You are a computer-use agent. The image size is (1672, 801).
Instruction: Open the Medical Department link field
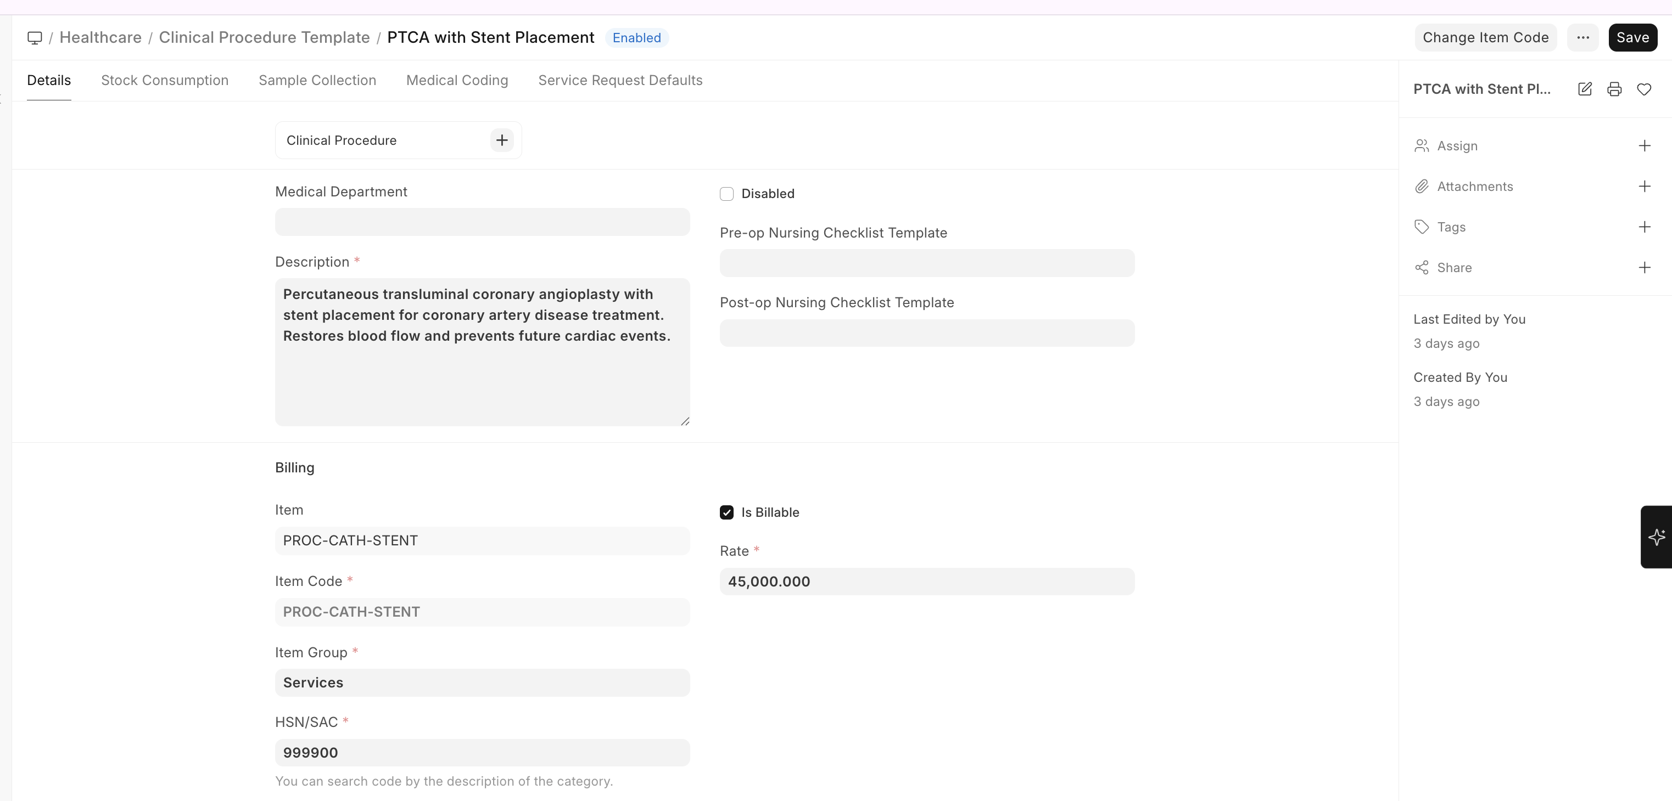point(482,222)
